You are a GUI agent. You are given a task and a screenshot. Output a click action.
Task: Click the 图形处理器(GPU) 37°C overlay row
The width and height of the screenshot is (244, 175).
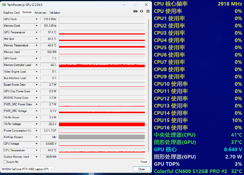(198, 142)
